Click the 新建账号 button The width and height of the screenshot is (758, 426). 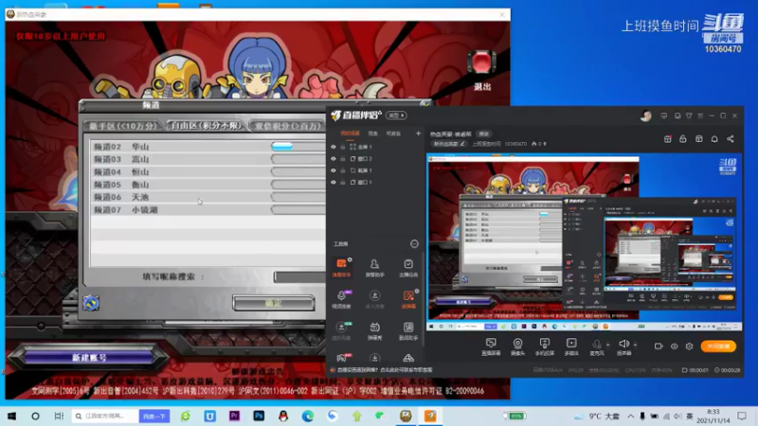(89, 358)
